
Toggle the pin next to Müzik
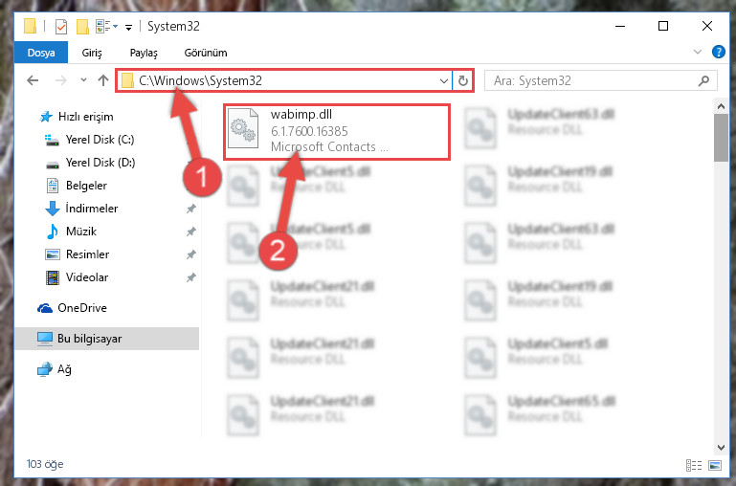191,232
